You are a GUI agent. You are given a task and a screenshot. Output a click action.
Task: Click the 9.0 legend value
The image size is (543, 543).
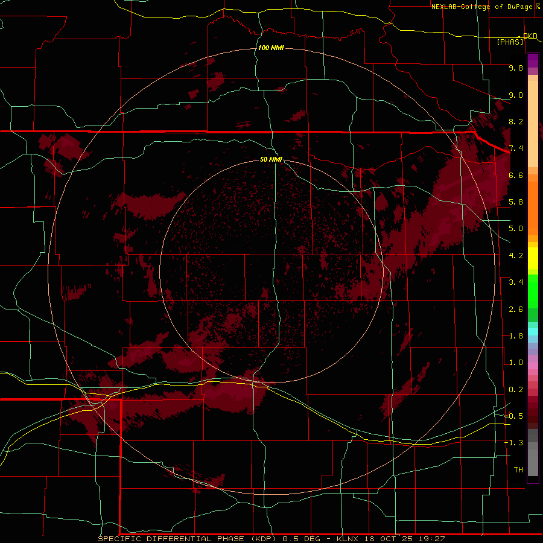(516, 95)
